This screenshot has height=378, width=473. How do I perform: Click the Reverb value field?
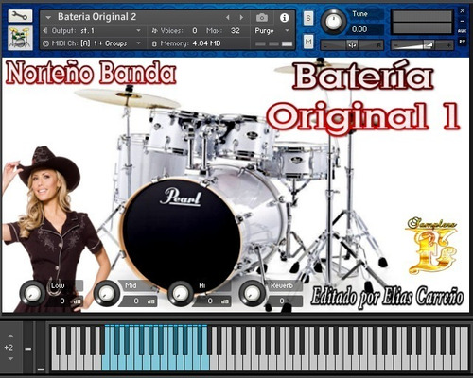(285, 301)
